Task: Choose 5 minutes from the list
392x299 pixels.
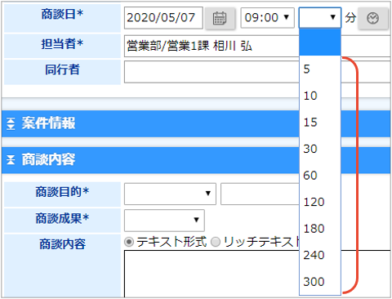Action: click(320, 69)
